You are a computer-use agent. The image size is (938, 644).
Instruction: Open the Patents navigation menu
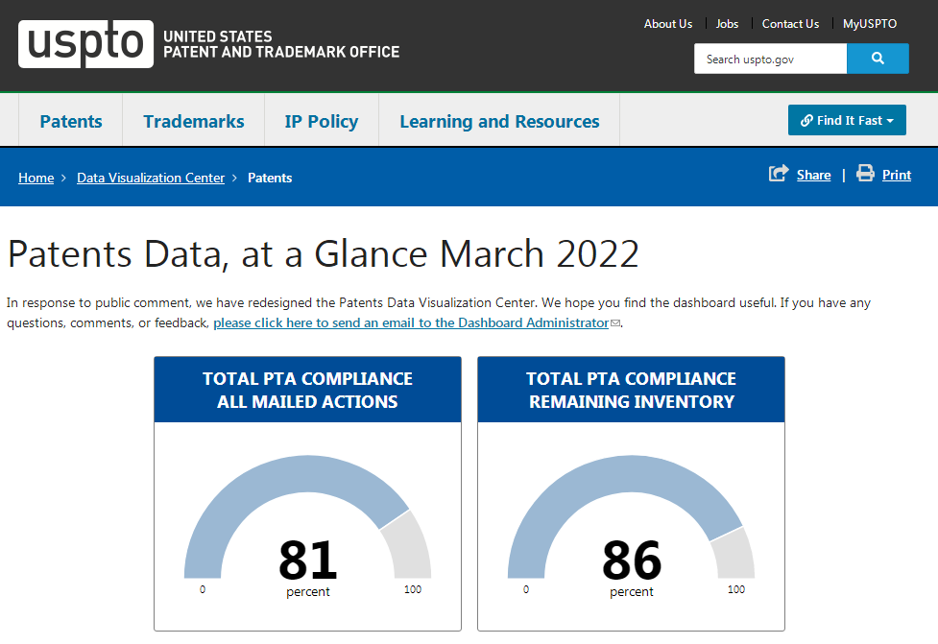pos(71,121)
